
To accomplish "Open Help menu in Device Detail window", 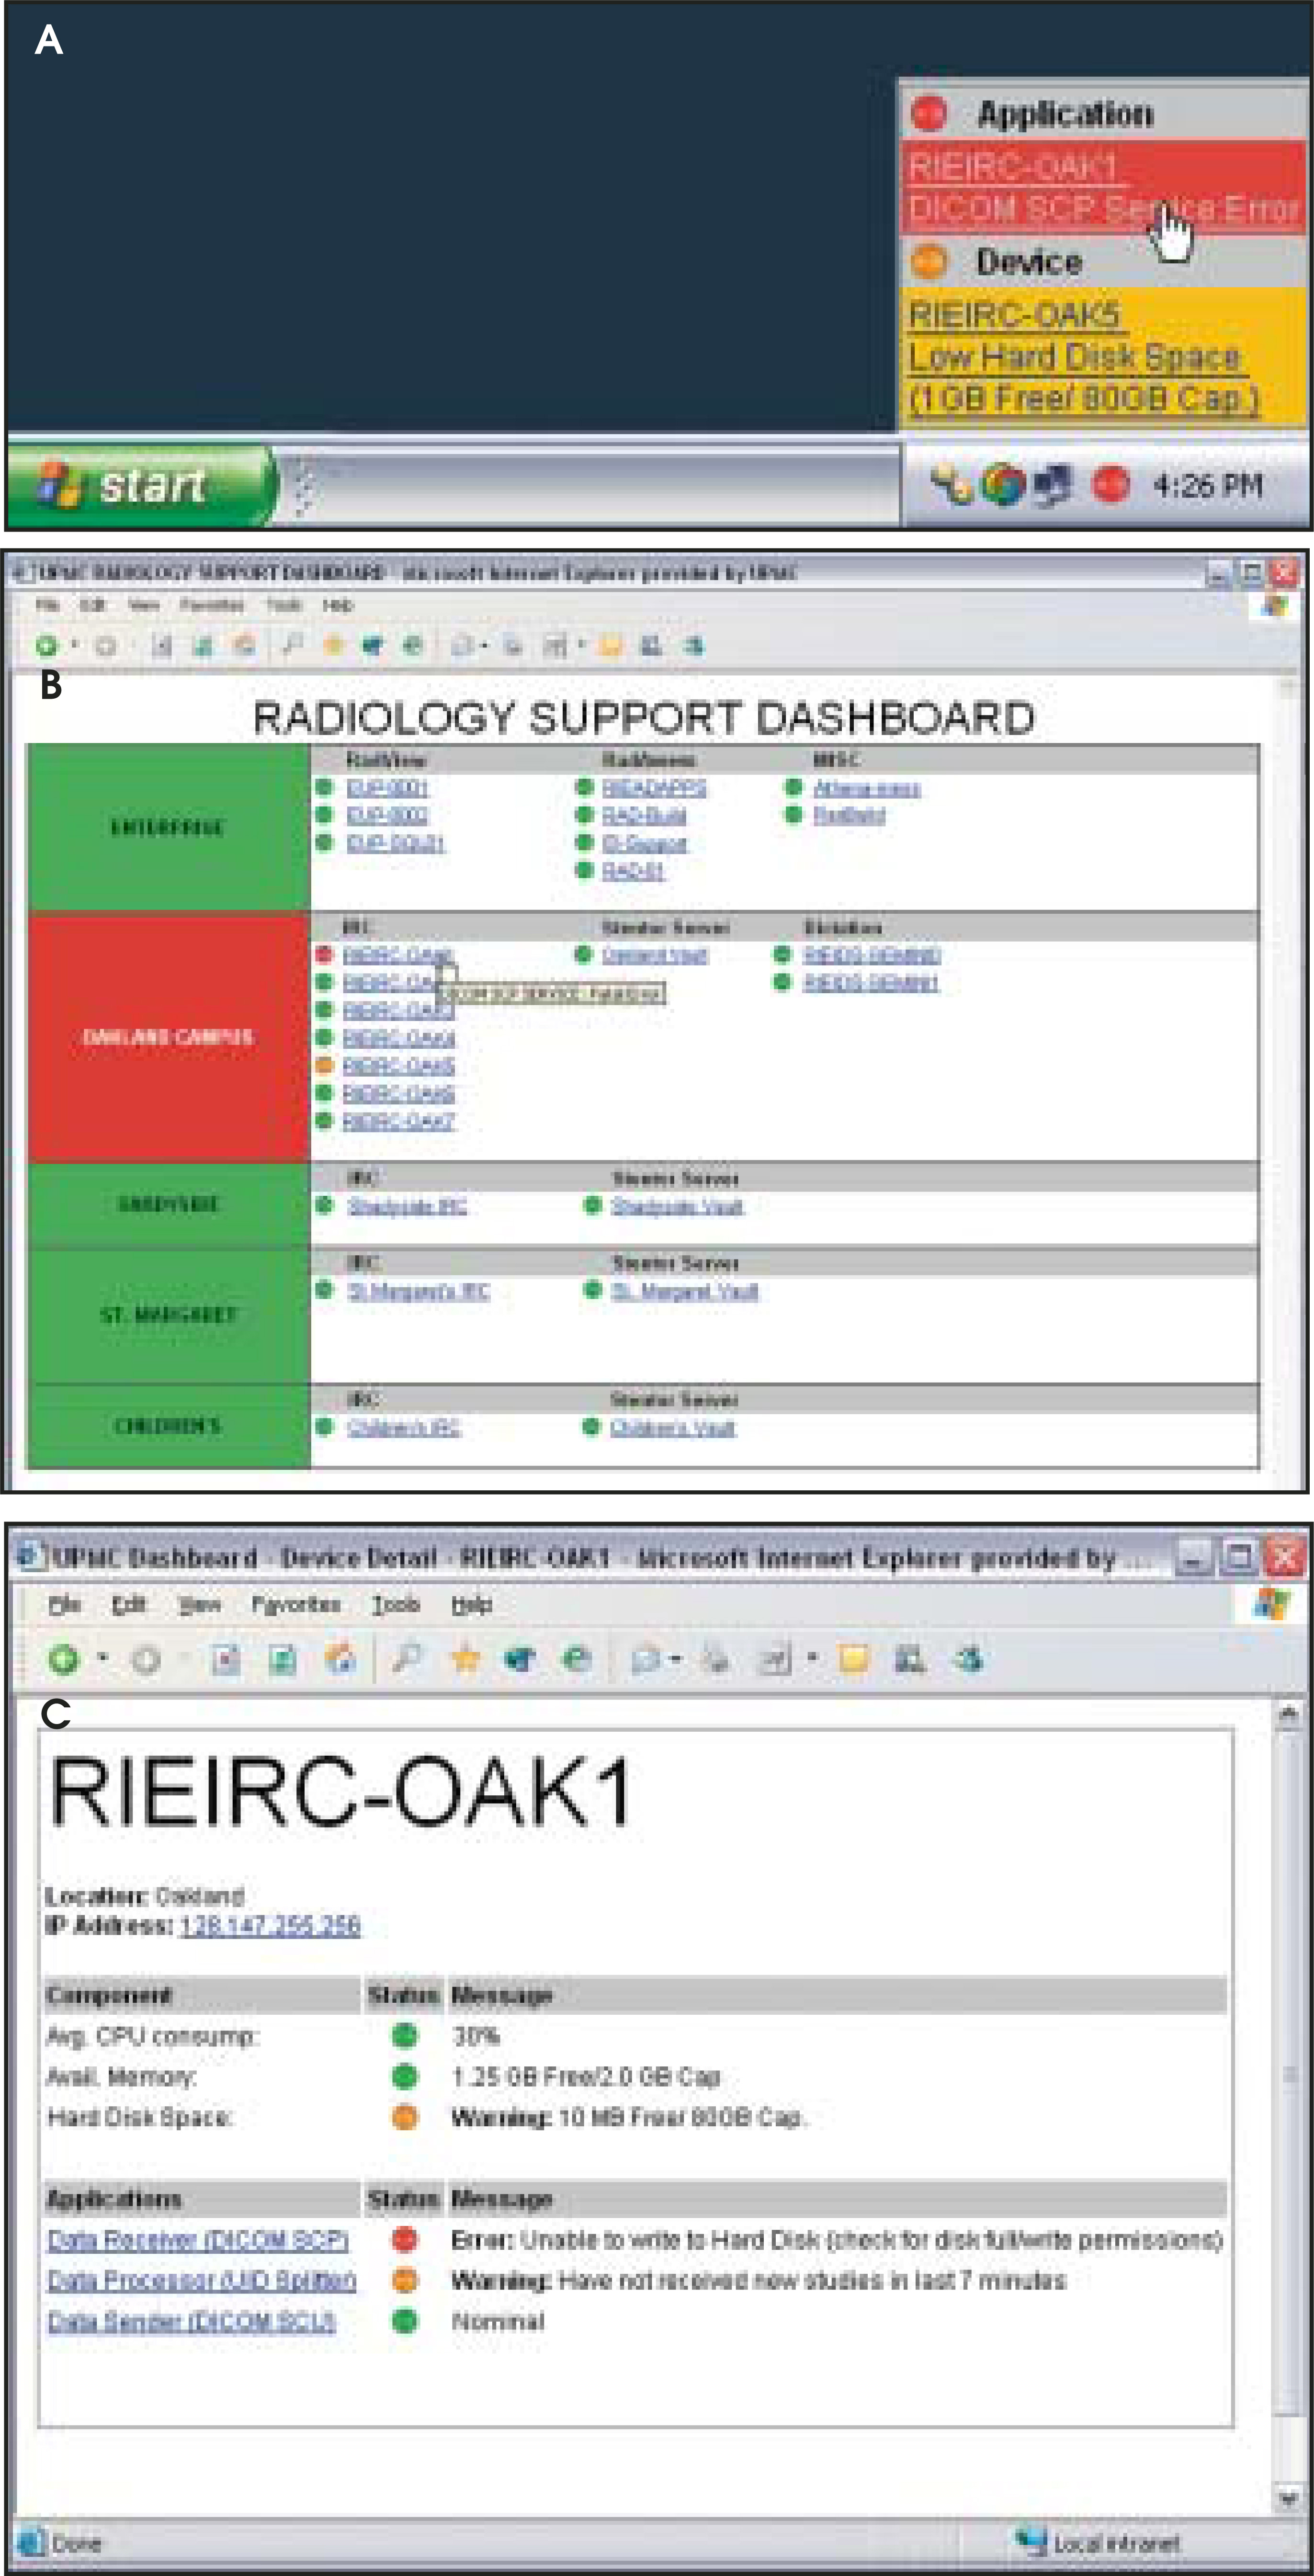I will (x=471, y=1604).
